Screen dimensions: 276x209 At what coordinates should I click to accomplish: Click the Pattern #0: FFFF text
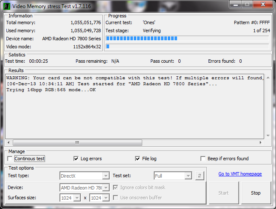252,22
